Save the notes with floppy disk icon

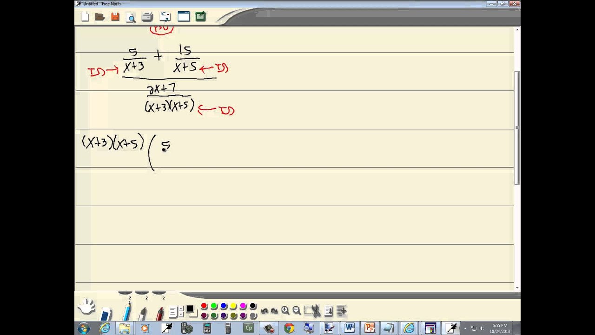115,17
